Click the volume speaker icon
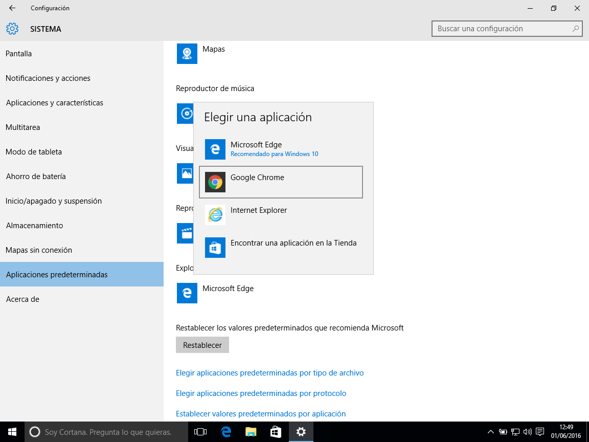This screenshot has height=442, width=589. [528, 432]
